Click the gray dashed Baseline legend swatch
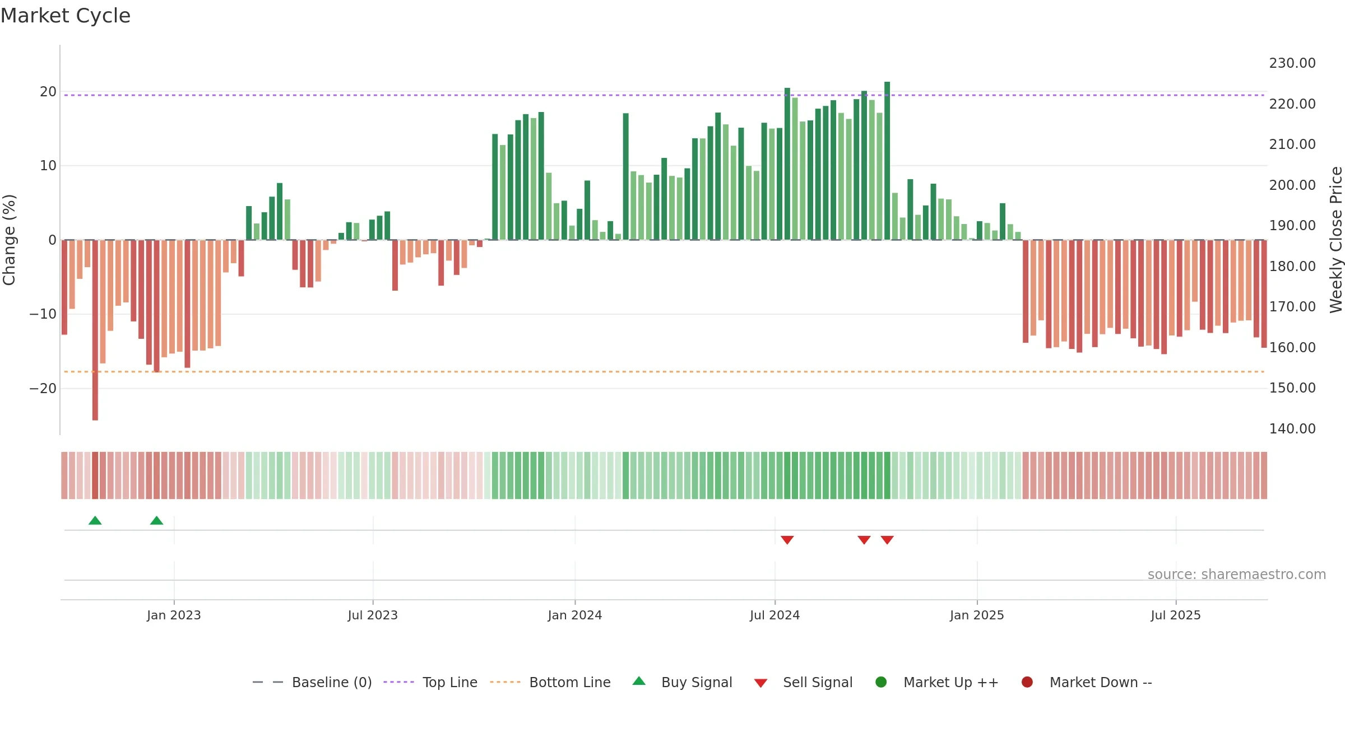This screenshot has height=756, width=1345. pos(268,682)
